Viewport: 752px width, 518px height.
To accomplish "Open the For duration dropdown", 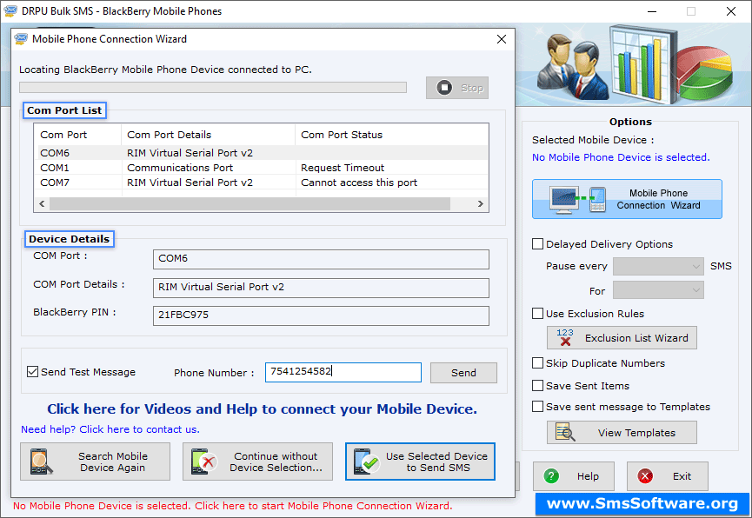I will tap(658, 290).
